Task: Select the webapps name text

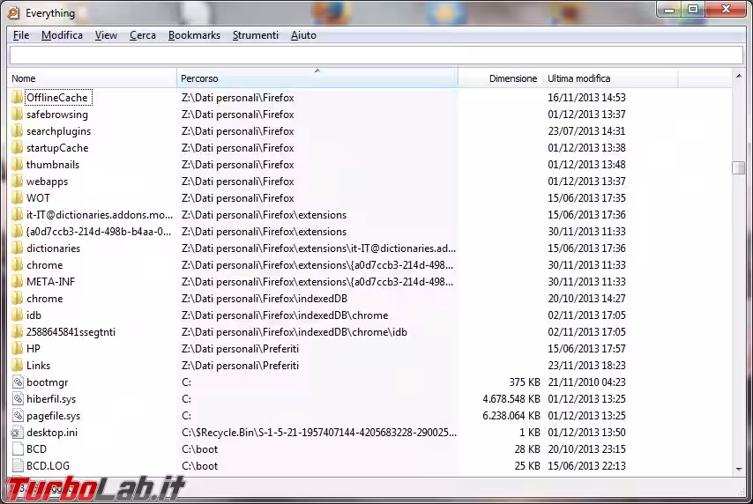Action: [47, 182]
